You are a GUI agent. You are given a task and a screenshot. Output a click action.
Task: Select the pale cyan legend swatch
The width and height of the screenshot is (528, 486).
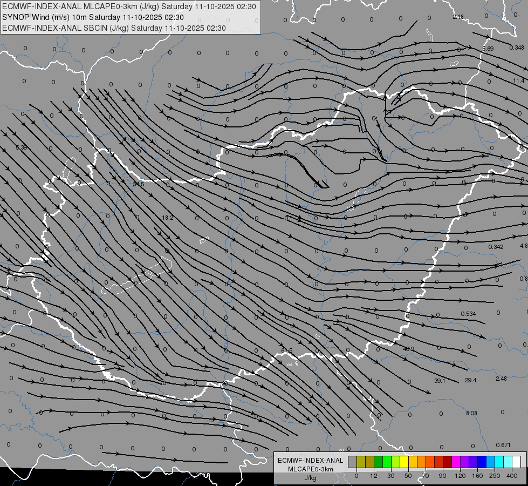click(x=508, y=462)
